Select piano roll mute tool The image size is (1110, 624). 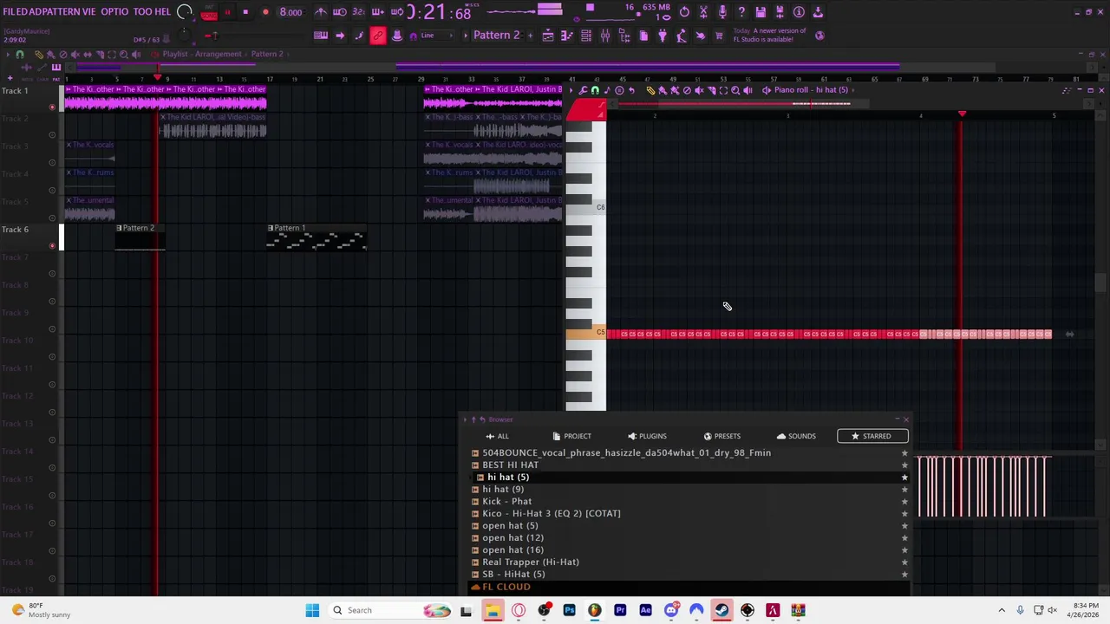coord(700,90)
